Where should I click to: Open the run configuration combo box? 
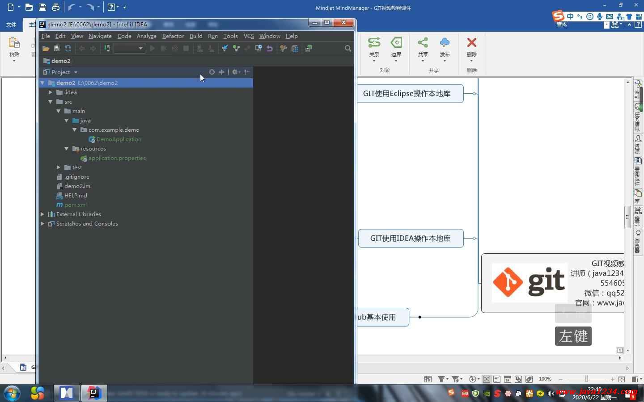pos(130,48)
